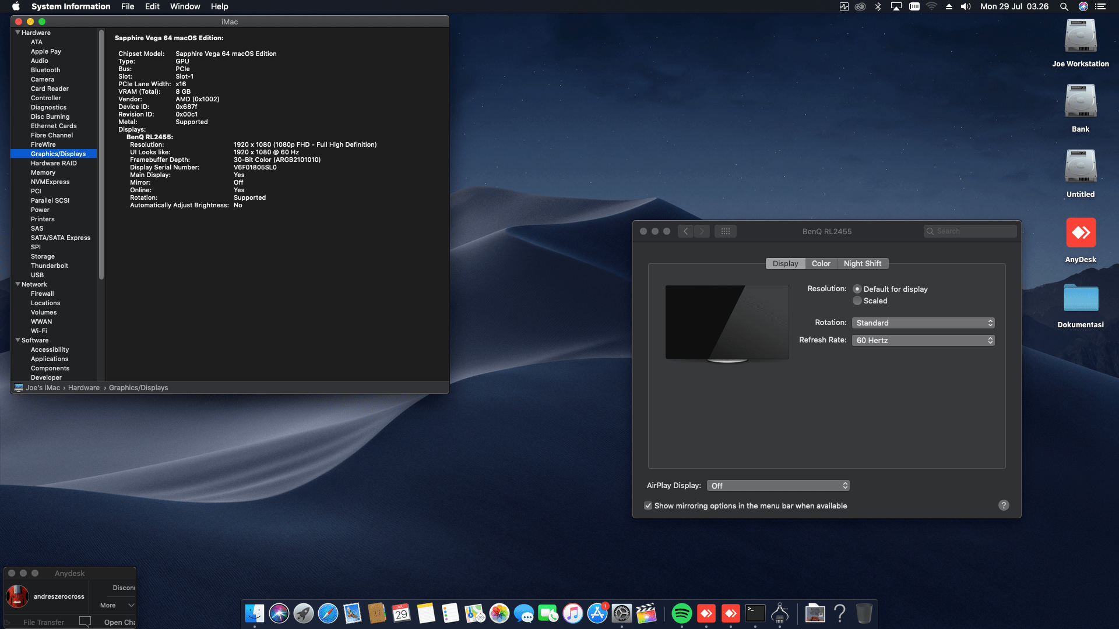Switch to the Display tab
The width and height of the screenshot is (1119, 629).
coord(785,264)
